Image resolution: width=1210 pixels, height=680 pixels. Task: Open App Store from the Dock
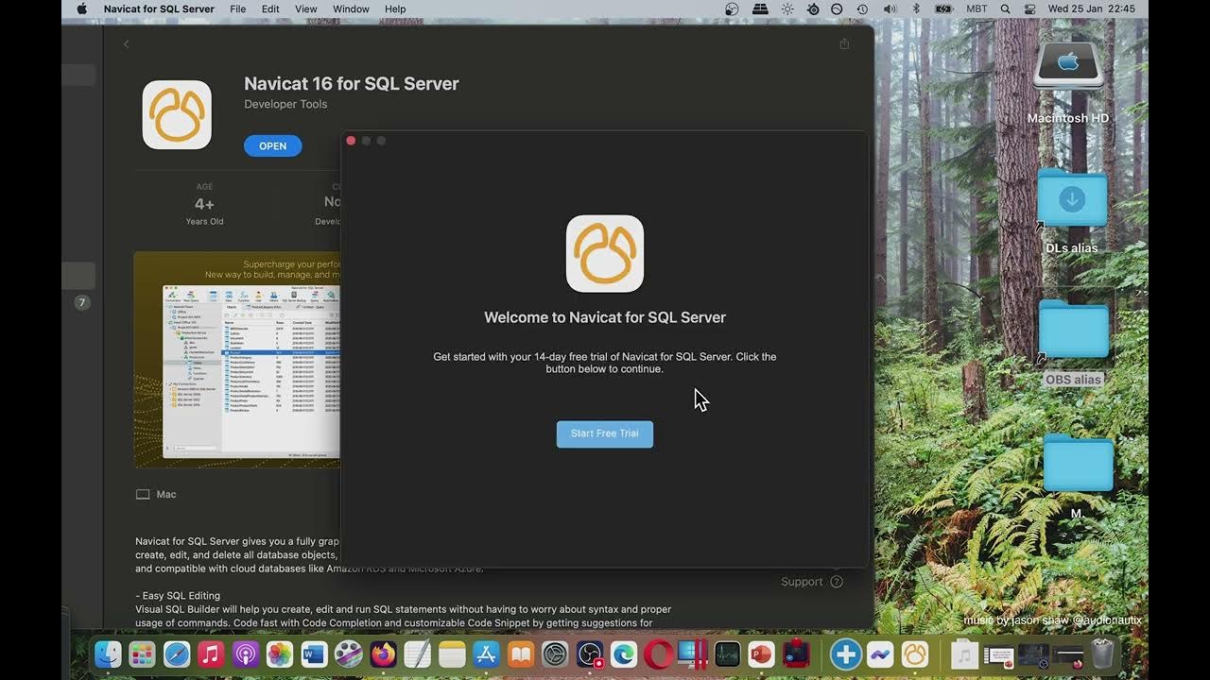point(486,654)
